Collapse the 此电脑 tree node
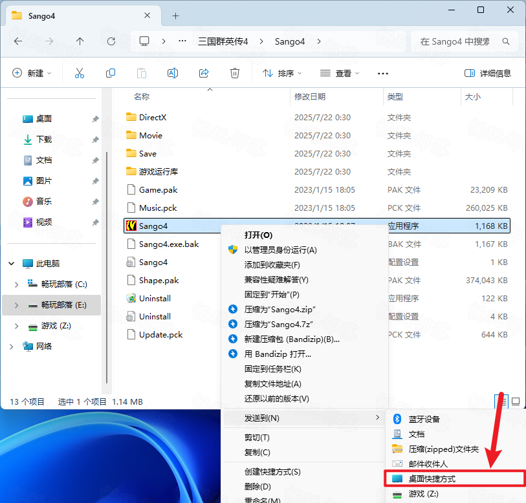Image resolution: width=526 pixels, height=503 pixels. tap(12, 264)
